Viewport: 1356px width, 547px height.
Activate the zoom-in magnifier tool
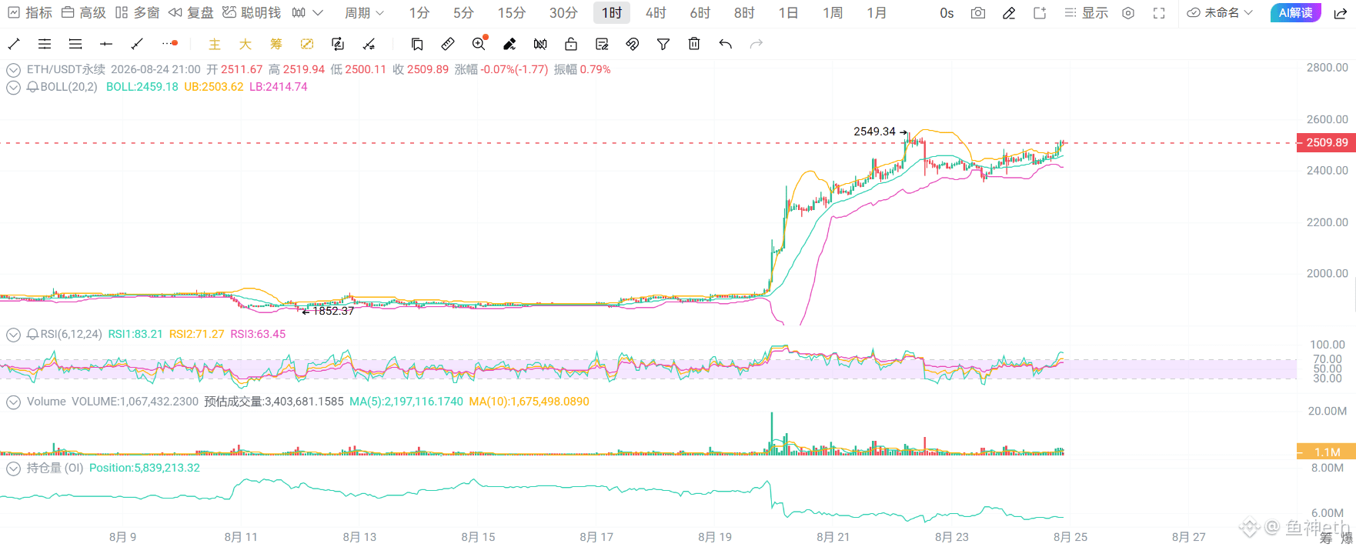pyautogui.click(x=479, y=44)
